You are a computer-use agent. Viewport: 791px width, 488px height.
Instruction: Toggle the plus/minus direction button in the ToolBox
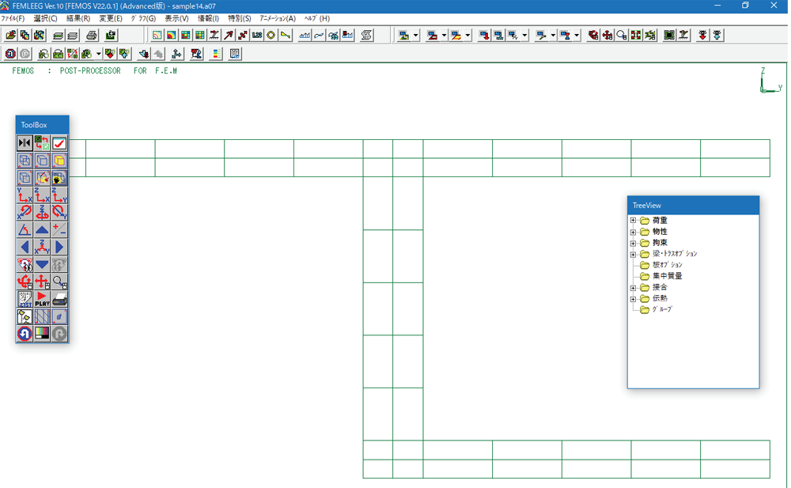click(x=59, y=230)
